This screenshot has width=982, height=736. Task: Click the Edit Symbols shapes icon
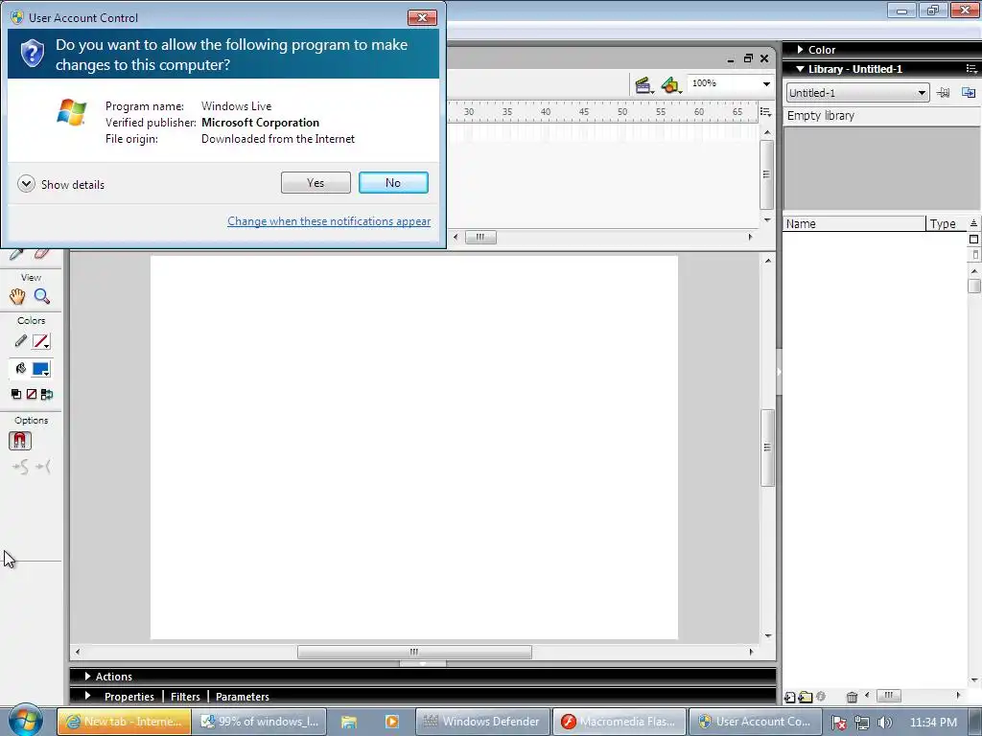click(x=670, y=85)
